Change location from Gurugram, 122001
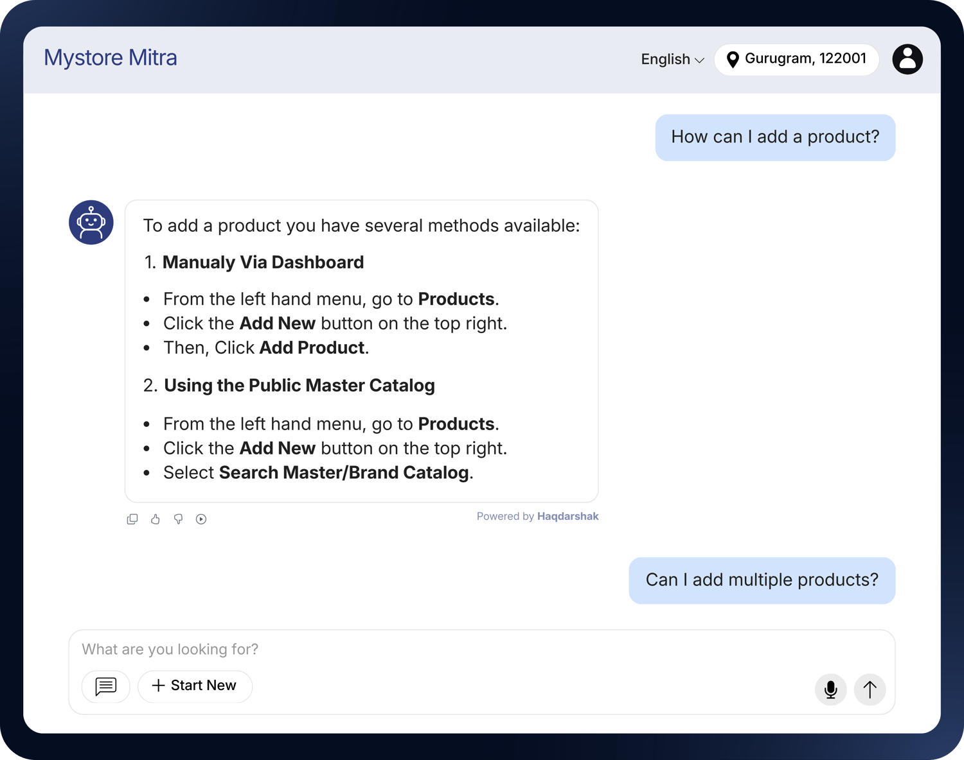Screen dimensions: 964x760 [807, 59]
